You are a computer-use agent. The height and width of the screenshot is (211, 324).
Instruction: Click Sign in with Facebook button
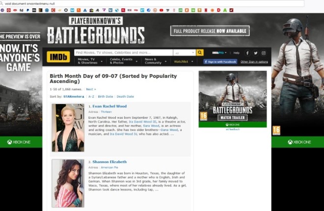pyautogui.click(x=220, y=62)
